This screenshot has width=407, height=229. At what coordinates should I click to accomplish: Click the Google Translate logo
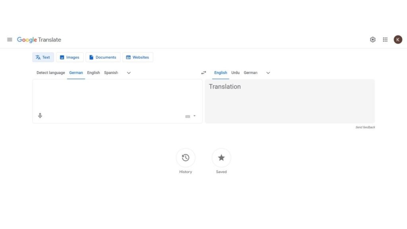coord(39,40)
